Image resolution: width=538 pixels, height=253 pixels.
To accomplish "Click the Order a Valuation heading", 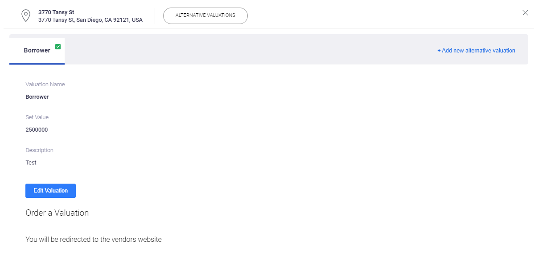I will pos(57,213).
